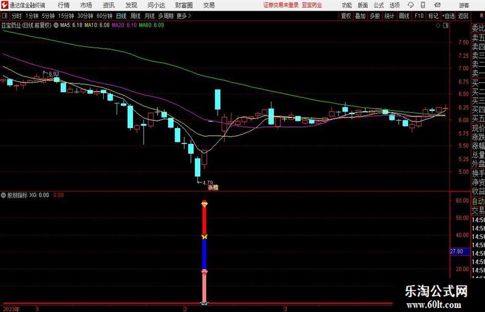The width and height of the screenshot is (485, 312).
Task: Select the 周线 weekly tab
Action: 135,16
